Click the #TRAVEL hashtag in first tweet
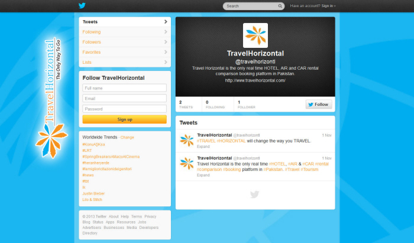Viewport: 414px width, 243px height. (x=206, y=141)
